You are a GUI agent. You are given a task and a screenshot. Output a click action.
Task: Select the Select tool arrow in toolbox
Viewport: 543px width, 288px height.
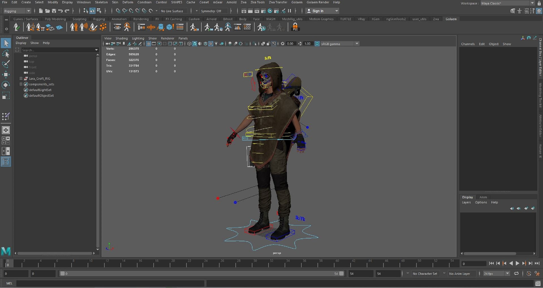6,43
